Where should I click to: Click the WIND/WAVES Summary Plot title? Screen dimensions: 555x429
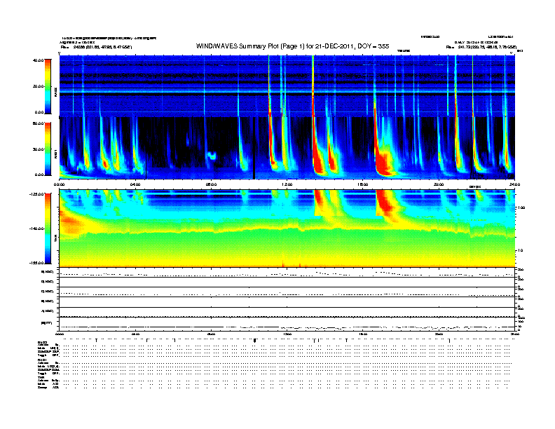(x=292, y=46)
